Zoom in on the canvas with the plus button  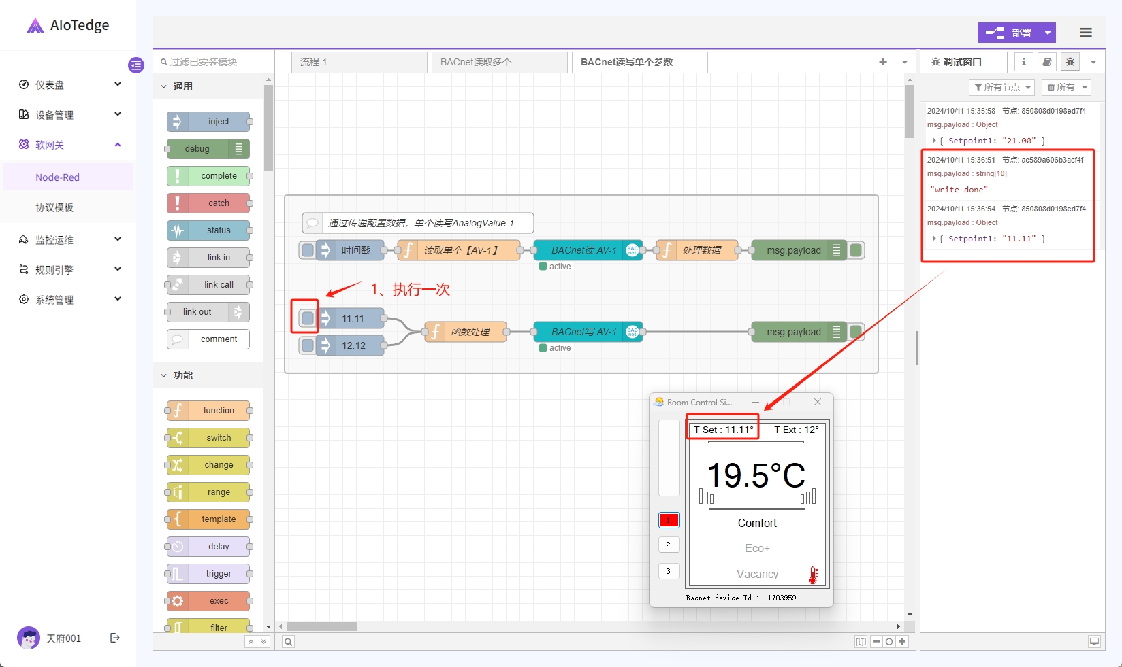click(x=902, y=642)
